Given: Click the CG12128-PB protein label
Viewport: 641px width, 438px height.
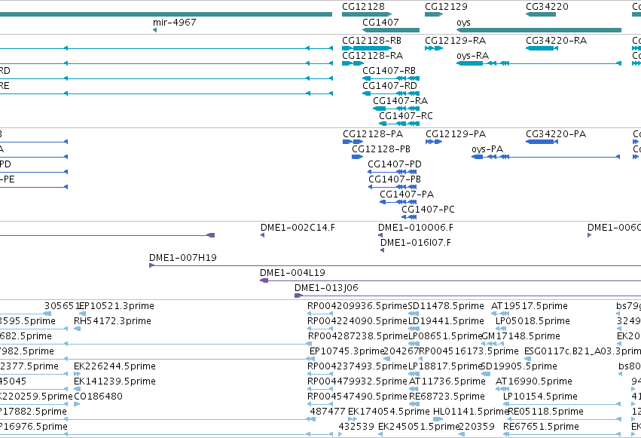Looking at the screenshot, I should [x=381, y=149].
